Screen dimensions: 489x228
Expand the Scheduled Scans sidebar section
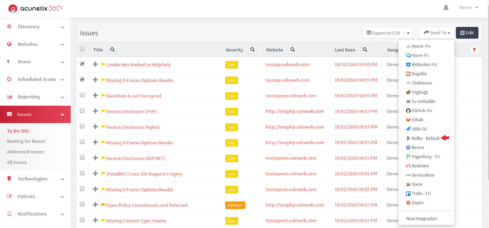coord(62,80)
